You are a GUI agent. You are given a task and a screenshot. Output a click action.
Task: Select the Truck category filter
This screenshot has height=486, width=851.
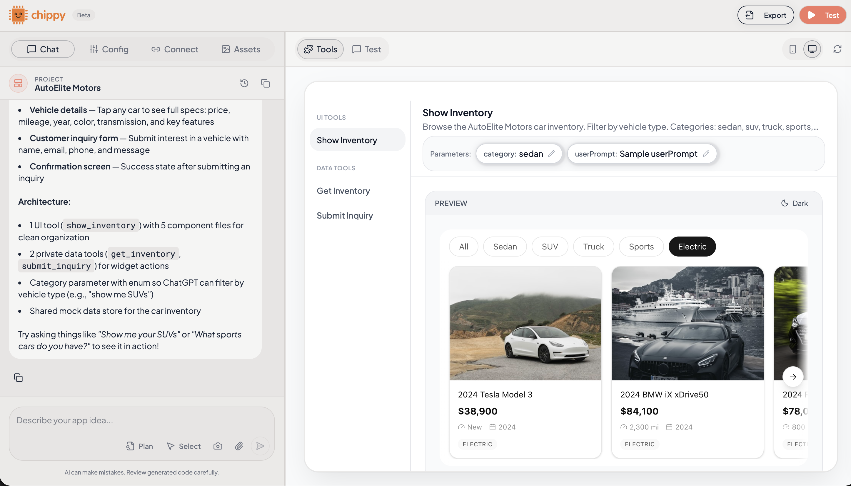click(x=593, y=247)
